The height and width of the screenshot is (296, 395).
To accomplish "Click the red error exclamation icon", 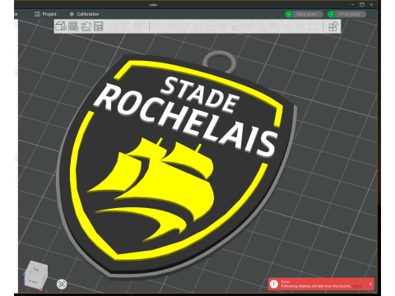I will 274,284.
